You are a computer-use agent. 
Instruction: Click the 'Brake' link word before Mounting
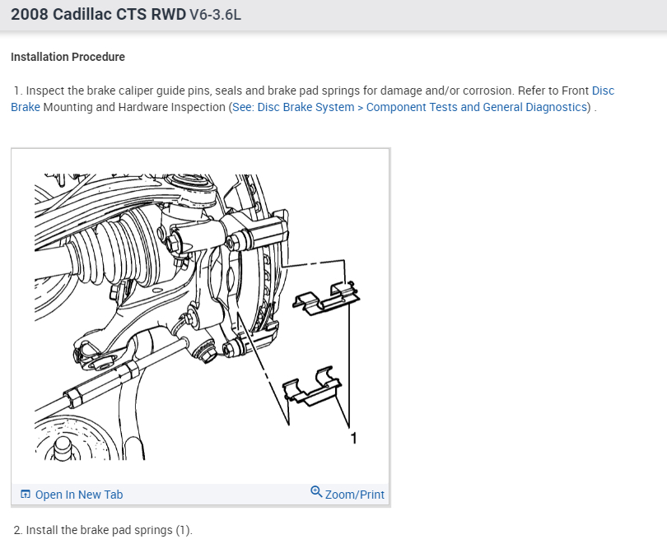point(26,107)
